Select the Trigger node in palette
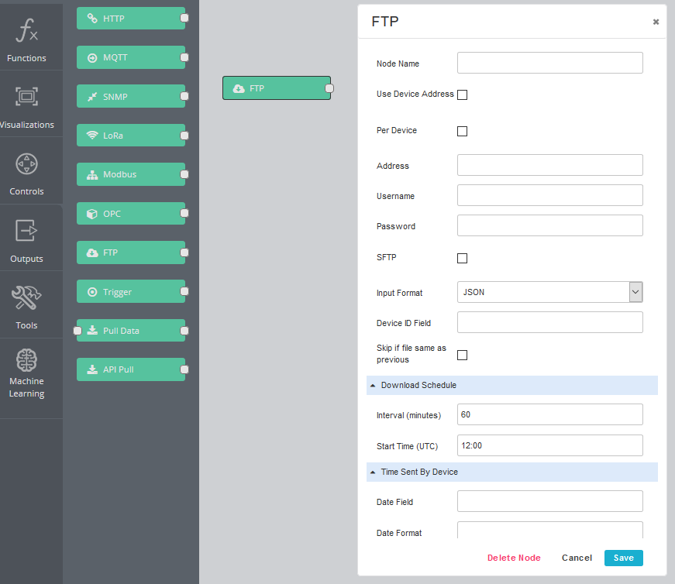The width and height of the screenshot is (675, 584). pos(131,291)
